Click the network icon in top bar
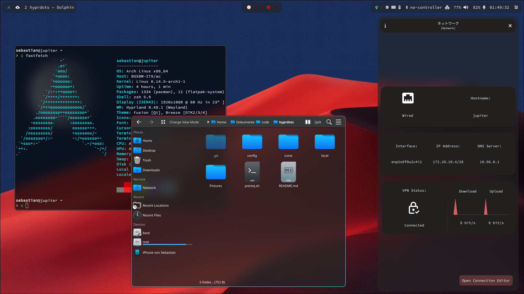The height and width of the screenshot is (294, 524). click(x=447, y=7)
